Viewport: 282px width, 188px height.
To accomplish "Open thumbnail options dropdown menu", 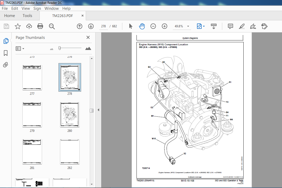I will (x=20, y=49).
